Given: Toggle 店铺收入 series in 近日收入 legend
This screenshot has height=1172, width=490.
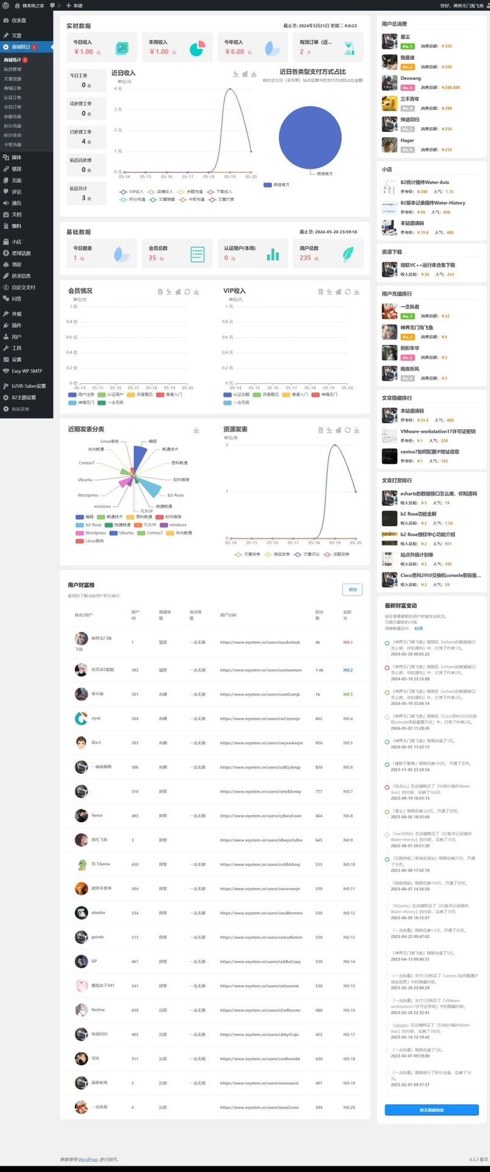Looking at the screenshot, I should click(x=160, y=192).
